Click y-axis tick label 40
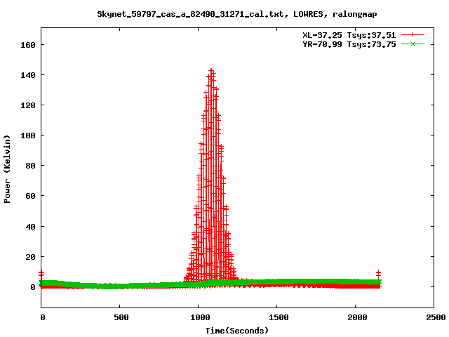The image size is (449, 337). tap(30, 227)
